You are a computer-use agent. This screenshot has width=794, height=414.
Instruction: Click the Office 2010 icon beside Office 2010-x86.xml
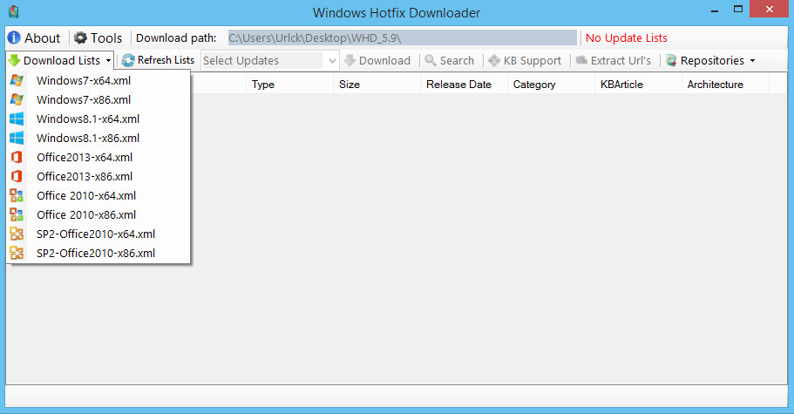coord(17,214)
